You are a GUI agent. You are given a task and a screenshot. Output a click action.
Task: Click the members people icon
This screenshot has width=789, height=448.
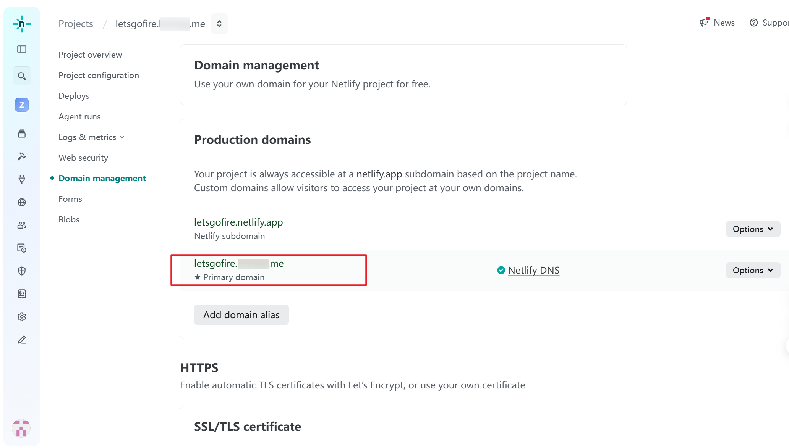pos(22,225)
